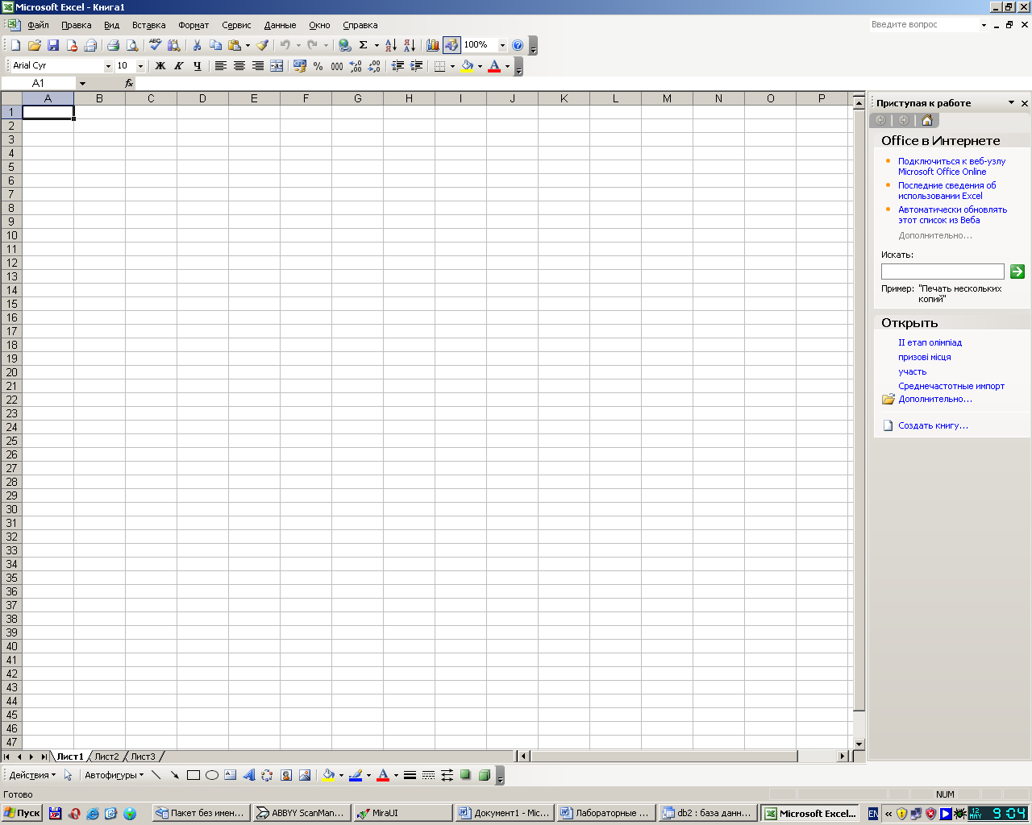Open 3-D style options on Drawing toolbar

coord(484,775)
